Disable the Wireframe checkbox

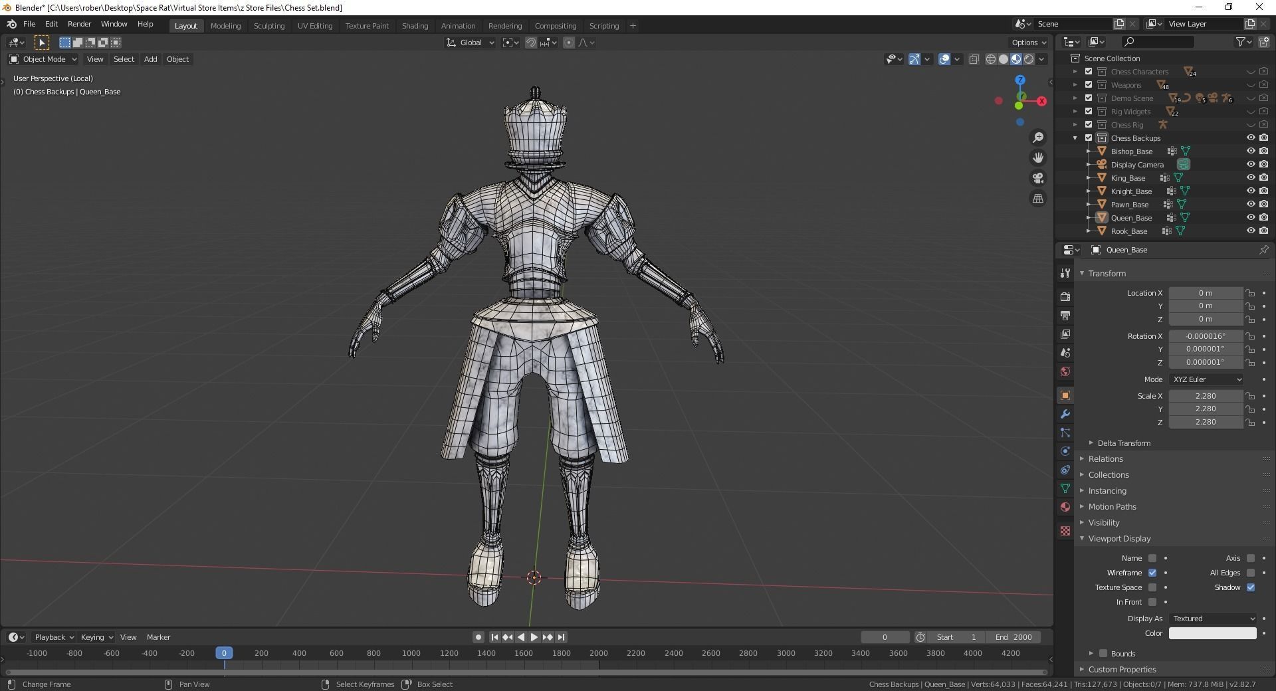click(x=1152, y=573)
